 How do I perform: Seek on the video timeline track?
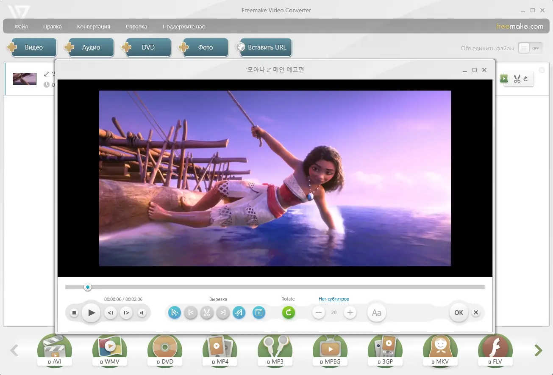(275, 287)
